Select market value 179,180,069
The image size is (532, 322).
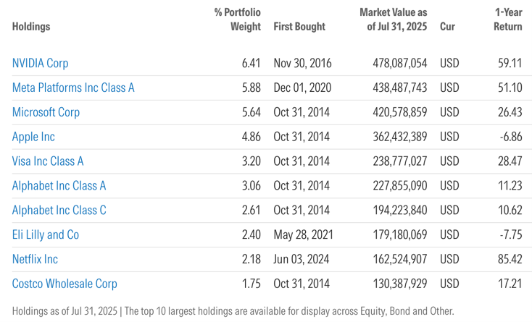(x=400, y=234)
